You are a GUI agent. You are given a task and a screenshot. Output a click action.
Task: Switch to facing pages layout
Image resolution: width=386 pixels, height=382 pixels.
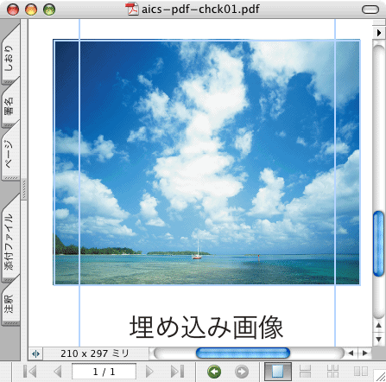(361, 372)
